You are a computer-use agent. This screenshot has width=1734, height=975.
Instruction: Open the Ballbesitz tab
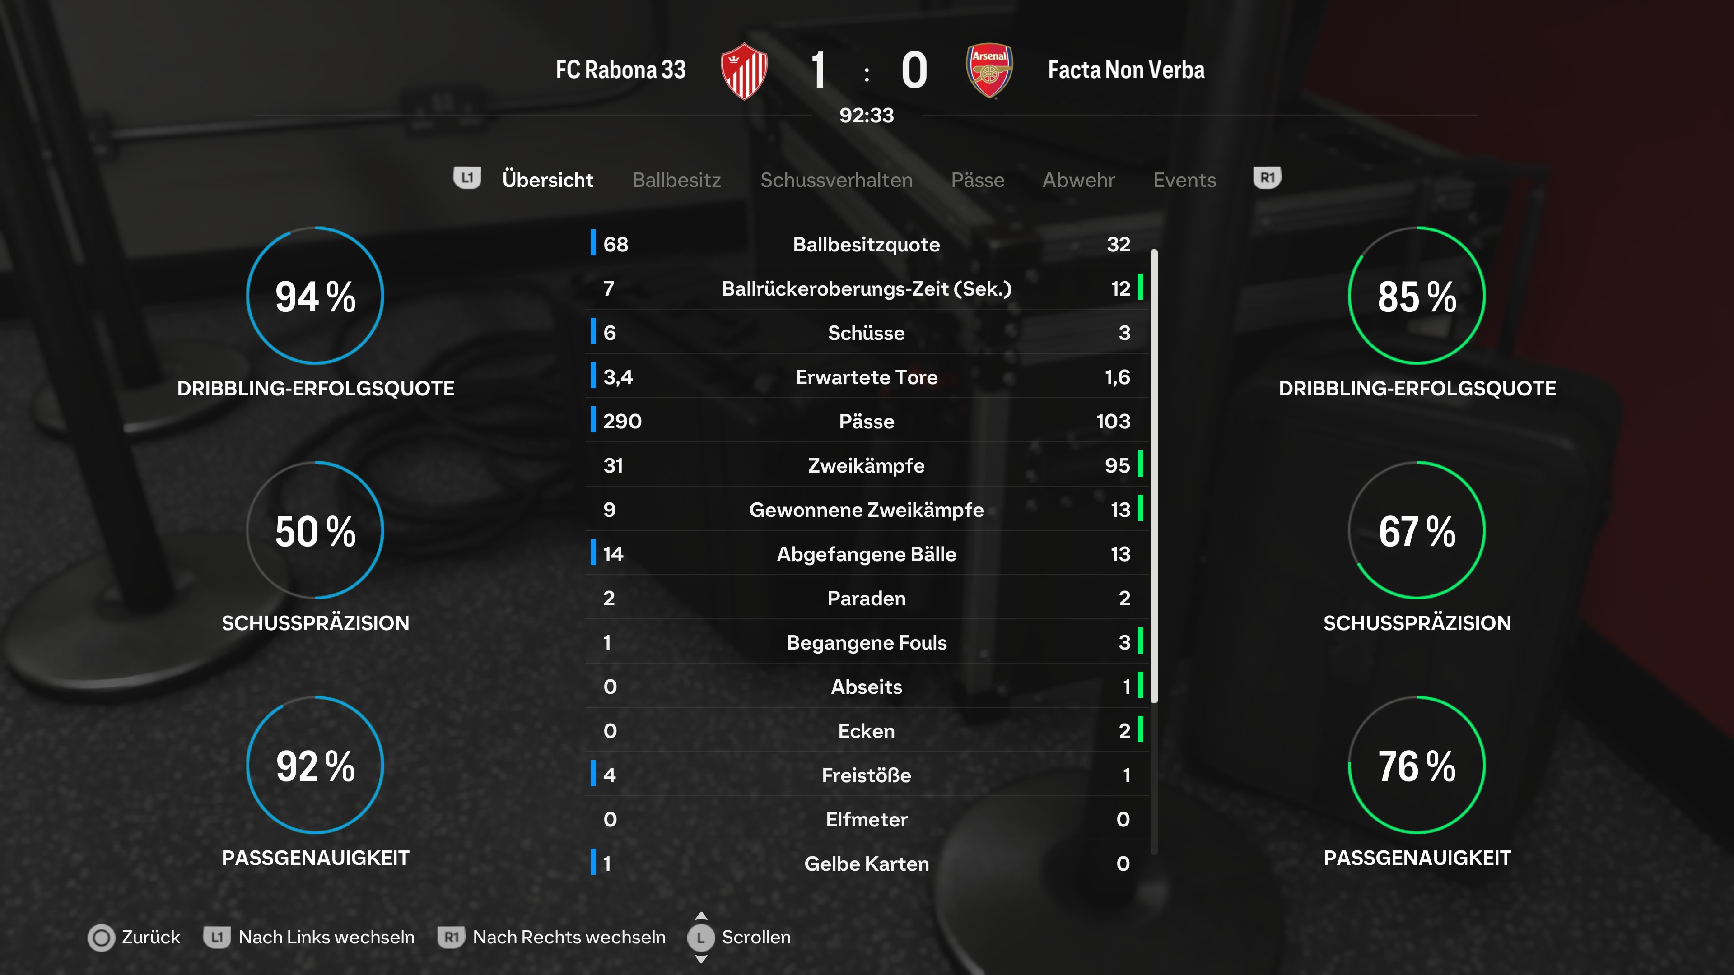[676, 180]
